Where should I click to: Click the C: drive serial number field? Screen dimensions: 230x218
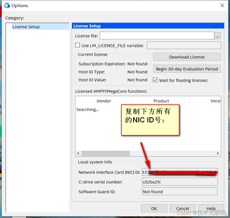[180, 182]
